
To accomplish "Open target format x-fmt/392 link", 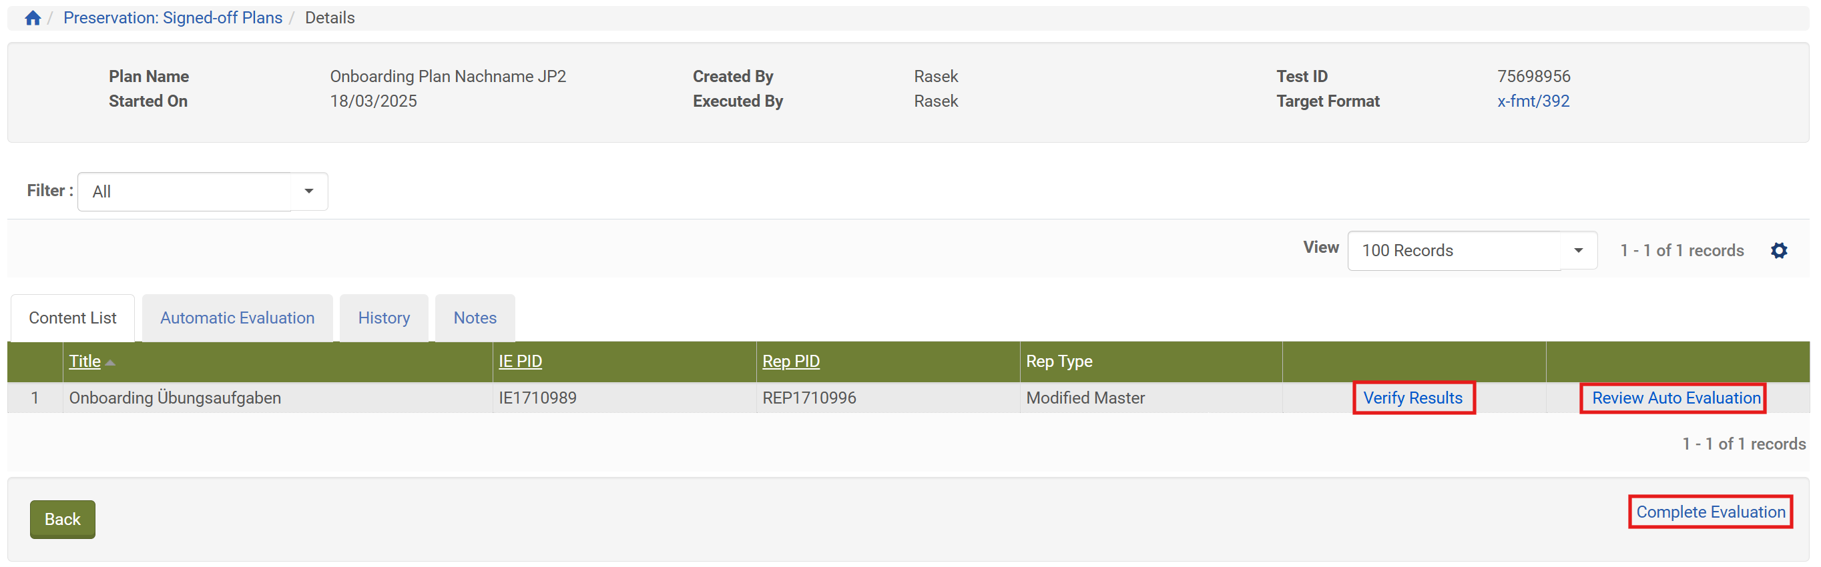I will tap(1533, 101).
